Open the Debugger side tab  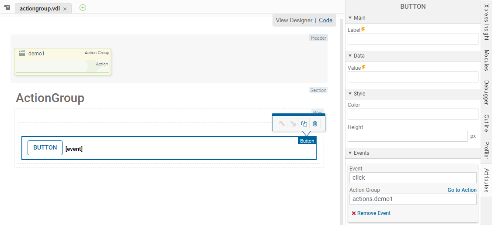pyautogui.click(x=486, y=92)
